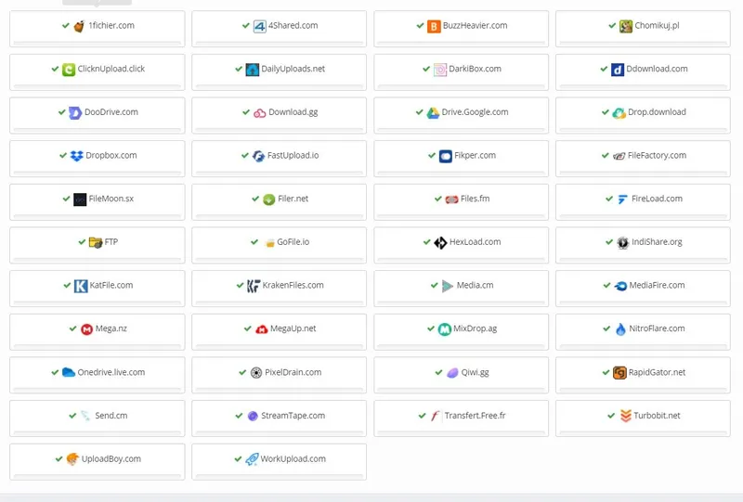Image resolution: width=743 pixels, height=502 pixels.
Task: Click the IndiShare.org gear icon
Action: pyautogui.click(x=622, y=242)
